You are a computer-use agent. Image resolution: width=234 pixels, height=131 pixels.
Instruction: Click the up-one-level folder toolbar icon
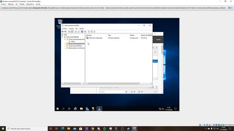click(69, 32)
